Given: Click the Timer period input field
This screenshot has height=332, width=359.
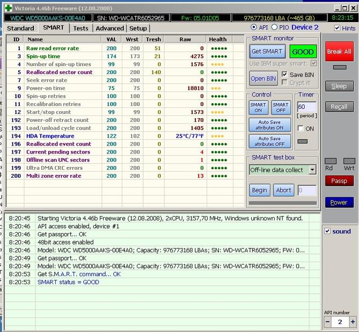Looking at the screenshot, I should [x=306, y=106].
